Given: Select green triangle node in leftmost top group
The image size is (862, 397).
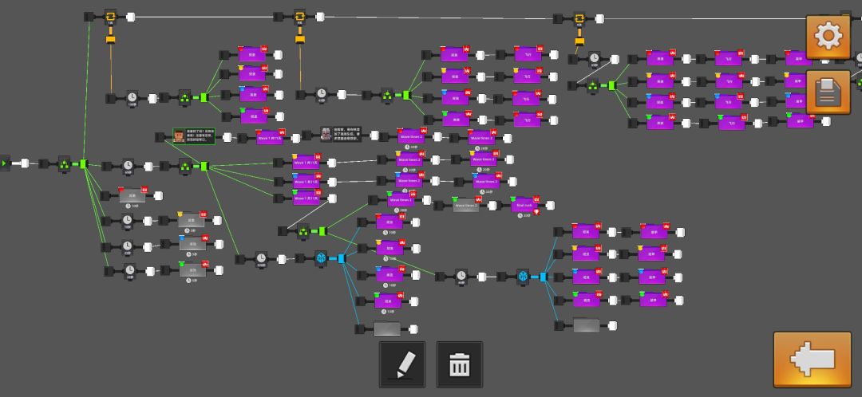Looking at the screenshot, I should pos(184,98).
